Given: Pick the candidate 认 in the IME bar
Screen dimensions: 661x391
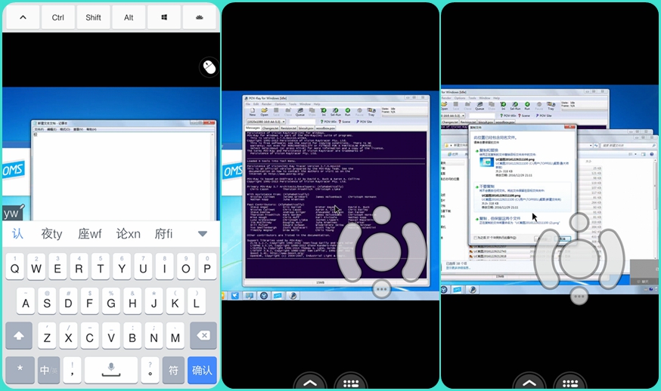Looking at the screenshot, I should 17,233.
